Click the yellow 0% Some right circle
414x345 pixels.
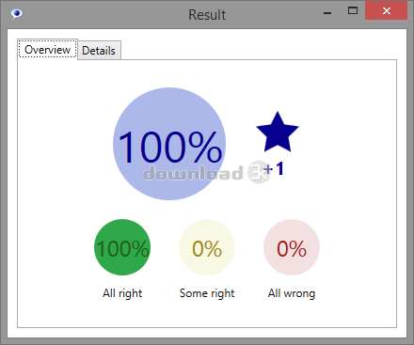[207, 247]
